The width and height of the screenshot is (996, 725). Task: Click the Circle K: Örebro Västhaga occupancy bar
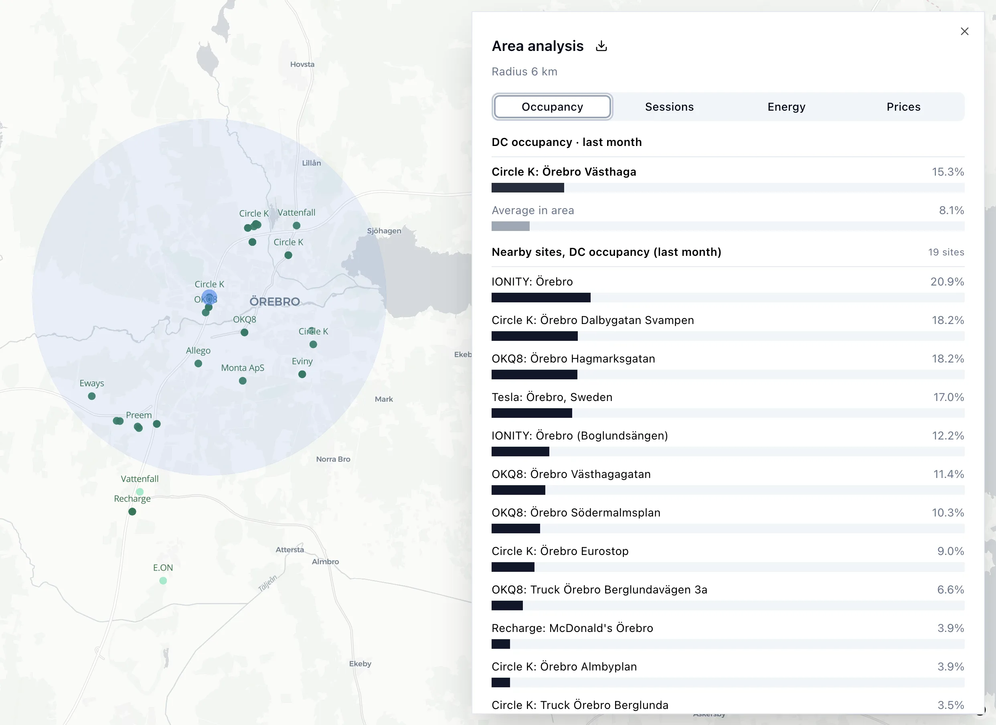pyautogui.click(x=728, y=188)
